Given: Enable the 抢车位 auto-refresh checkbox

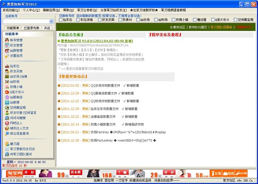Looking at the screenshot, I should 60,19.
